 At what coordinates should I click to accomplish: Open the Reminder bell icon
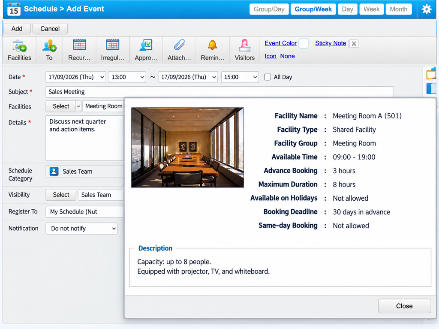(213, 50)
